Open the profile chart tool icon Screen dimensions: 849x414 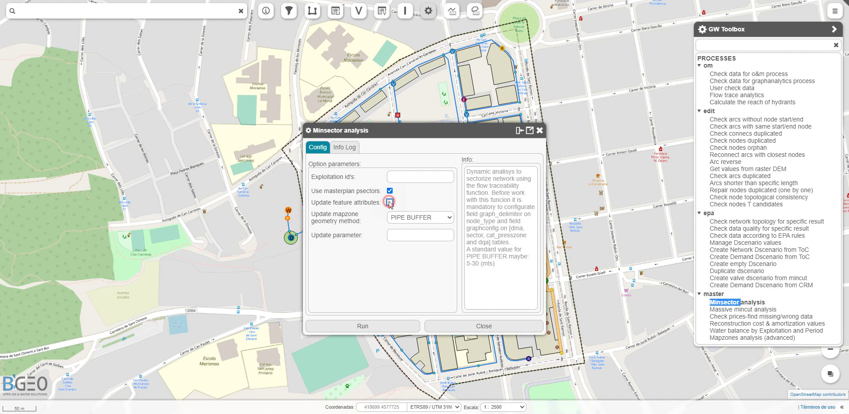tap(451, 11)
